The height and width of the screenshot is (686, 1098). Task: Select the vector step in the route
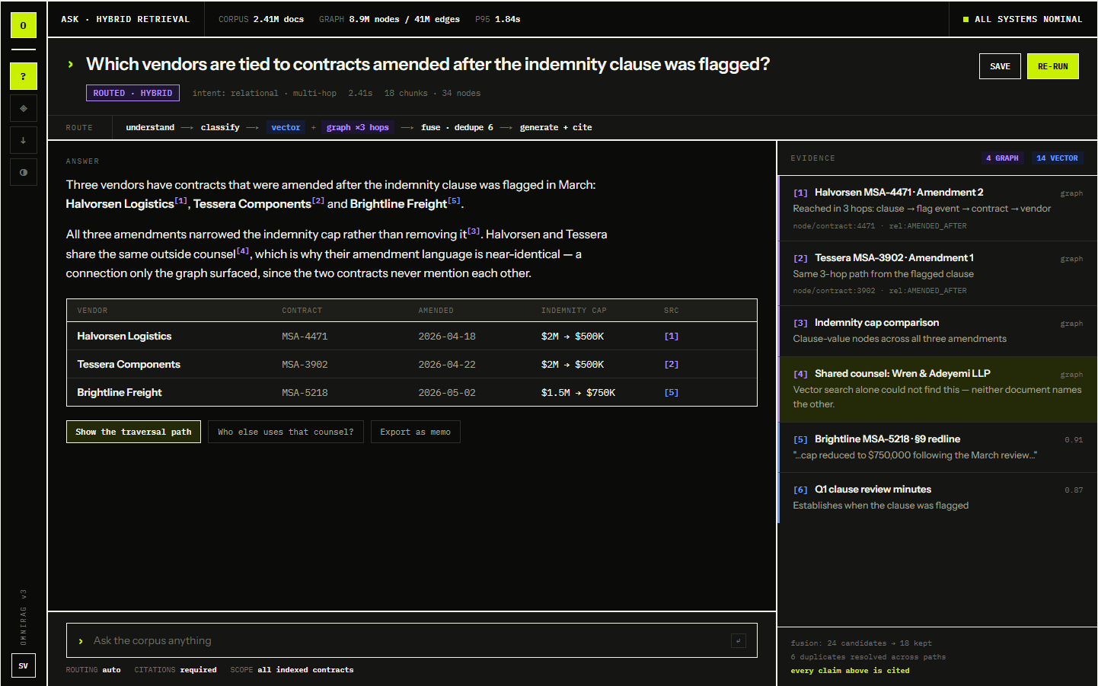(x=286, y=127)
